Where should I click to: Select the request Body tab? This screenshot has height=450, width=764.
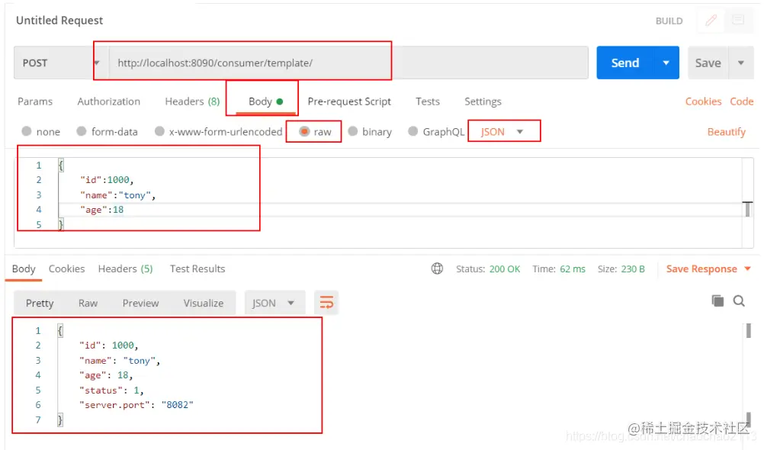tap(265, 101)
